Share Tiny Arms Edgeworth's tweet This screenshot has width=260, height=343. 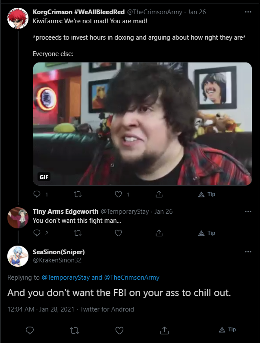159,233
